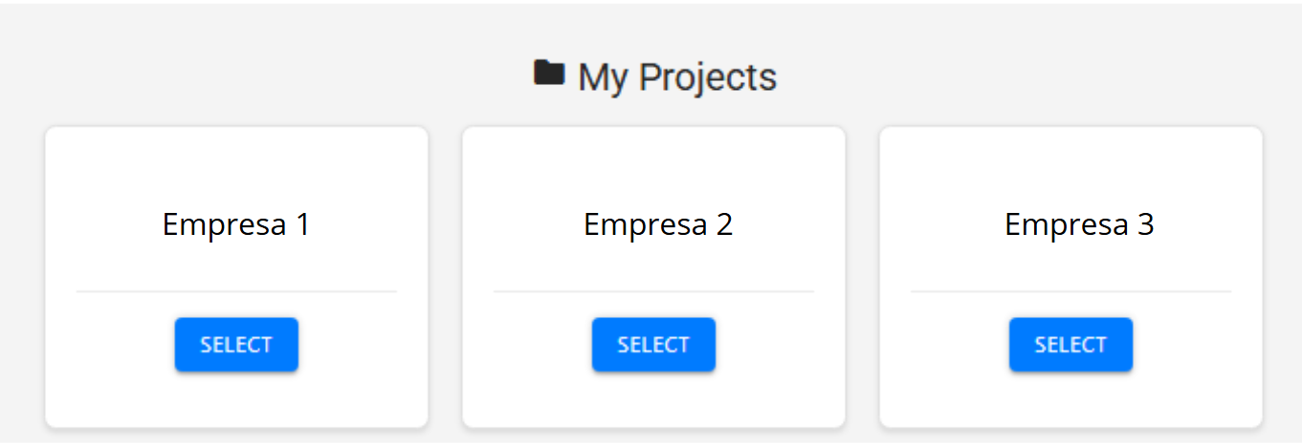The width and height of the screenshot is (1302, 444).
Task: Click the folder icon beside My Projects
Action: [548, 74]
